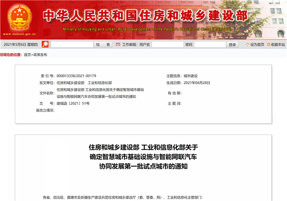Click the www.mohurd.gov.cn site address
Image resolution: width=287 pixels, height=201 pixels.
tap(20, 34)
